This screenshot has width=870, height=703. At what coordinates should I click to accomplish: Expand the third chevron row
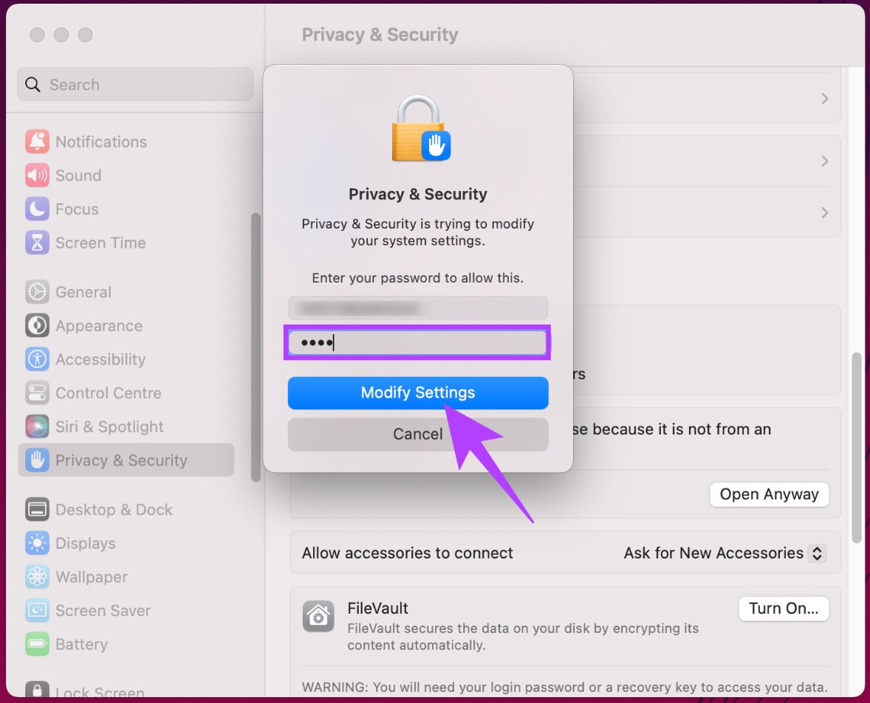point(824,212)
